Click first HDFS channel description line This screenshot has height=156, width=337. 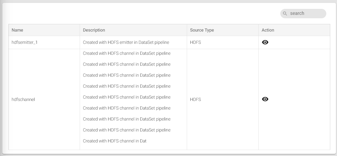click(127, 53)
